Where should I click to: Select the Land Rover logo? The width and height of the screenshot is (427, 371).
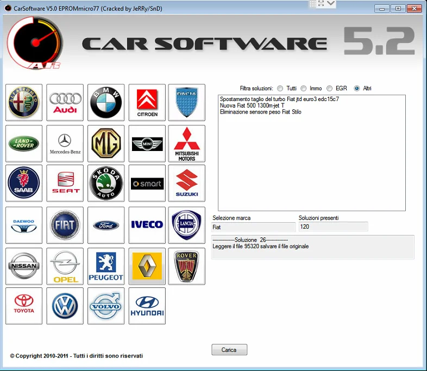click(24, 143)
